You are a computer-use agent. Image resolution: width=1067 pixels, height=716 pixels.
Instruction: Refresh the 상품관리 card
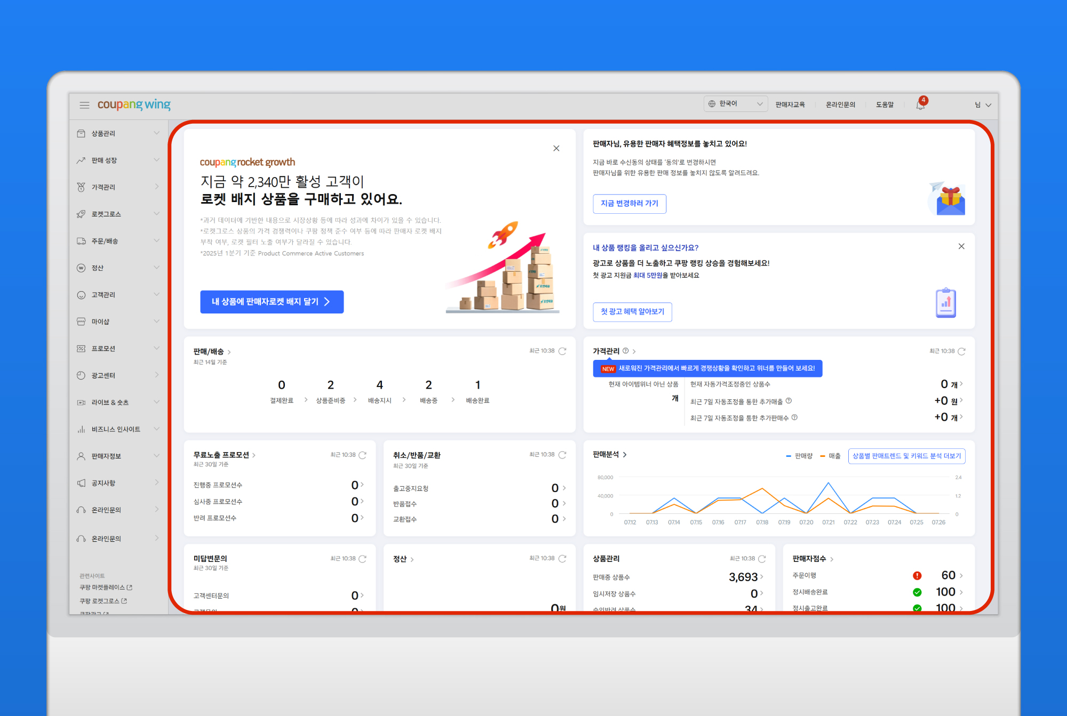coord(762,559)
